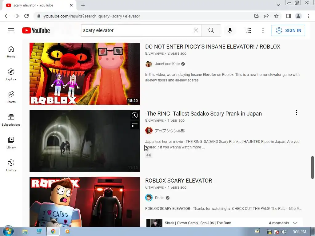Open the Piggy's Insane Elevator thumbnail
315x236 pixels.
[85, 74]
